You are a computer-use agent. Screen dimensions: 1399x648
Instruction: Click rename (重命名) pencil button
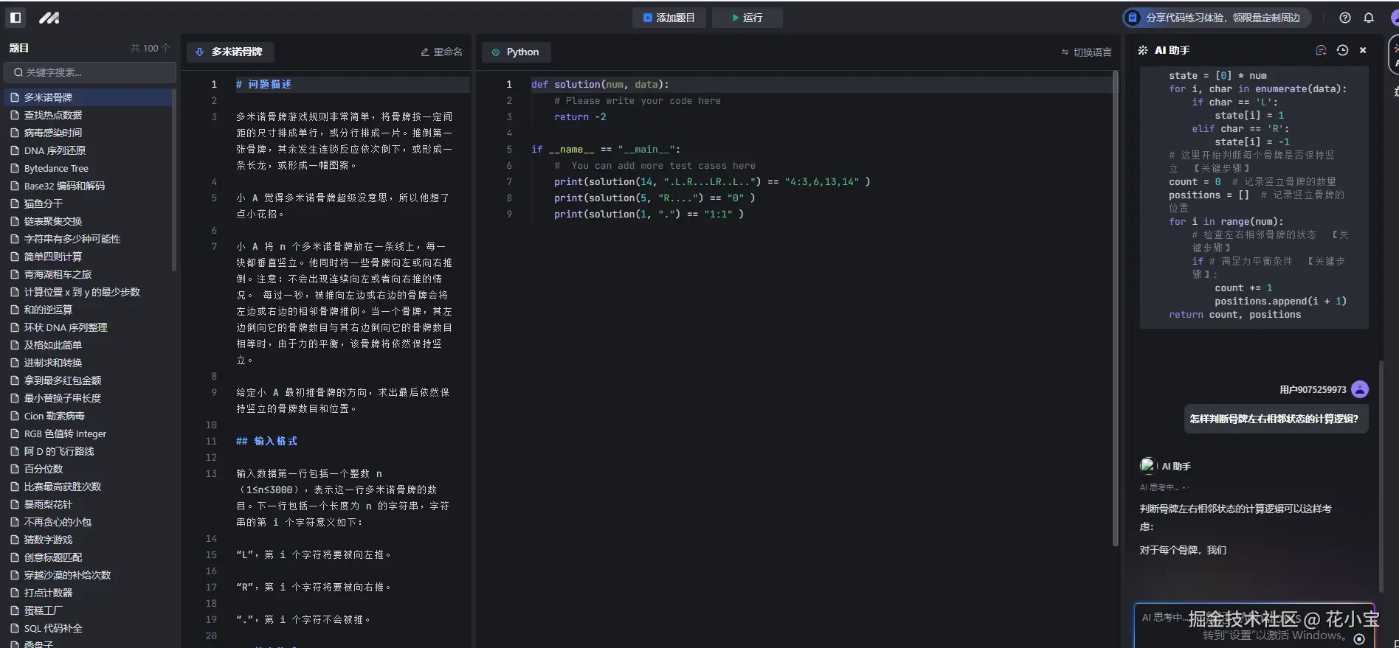441,52
